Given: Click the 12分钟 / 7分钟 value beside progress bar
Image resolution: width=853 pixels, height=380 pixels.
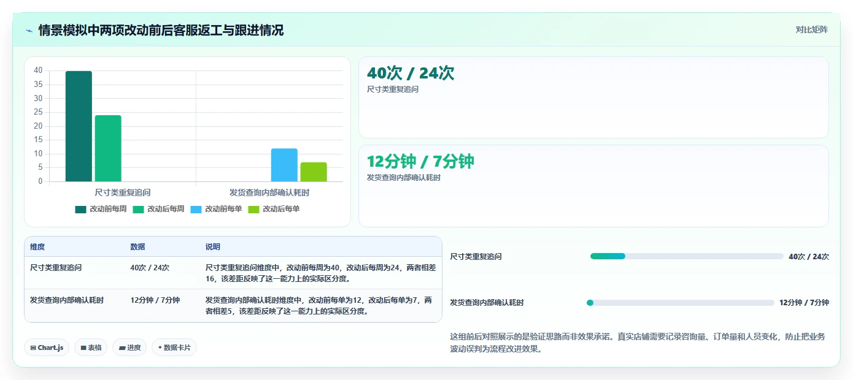Looking at the screenshot, I should tap(804, 303).
